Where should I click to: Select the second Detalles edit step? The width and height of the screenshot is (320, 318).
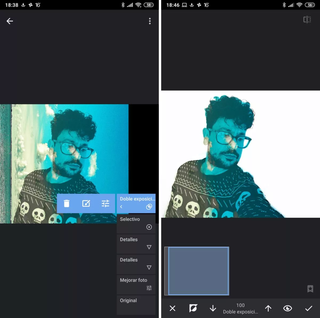click(x=136, y=264)
